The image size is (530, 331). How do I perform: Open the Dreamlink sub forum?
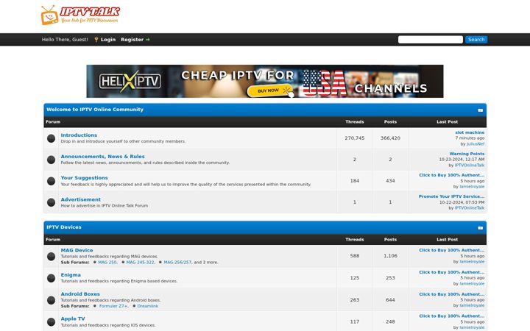[x=148, y=306]
